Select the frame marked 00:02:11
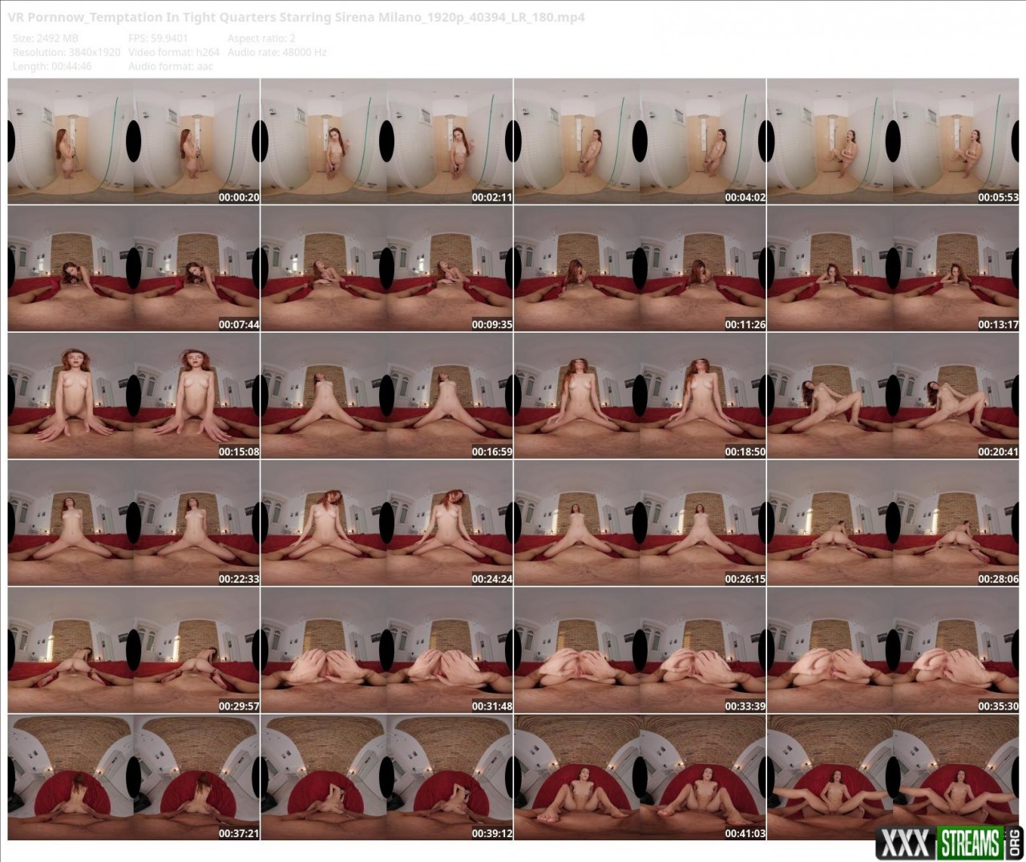 click(386, 141)
